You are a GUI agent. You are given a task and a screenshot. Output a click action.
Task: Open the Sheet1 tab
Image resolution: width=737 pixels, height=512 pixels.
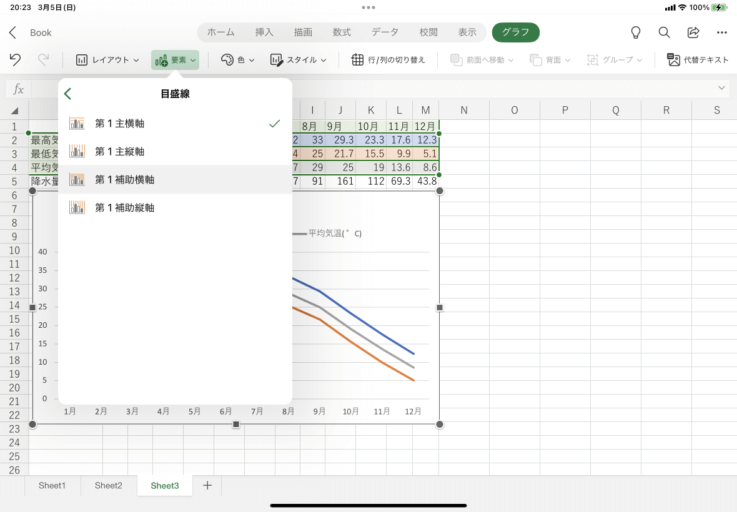pyautogui.click(x=52, y=485)
